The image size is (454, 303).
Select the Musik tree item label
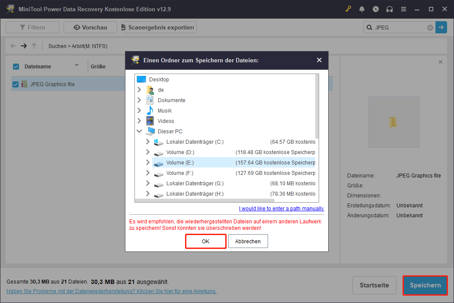[165, 110]
